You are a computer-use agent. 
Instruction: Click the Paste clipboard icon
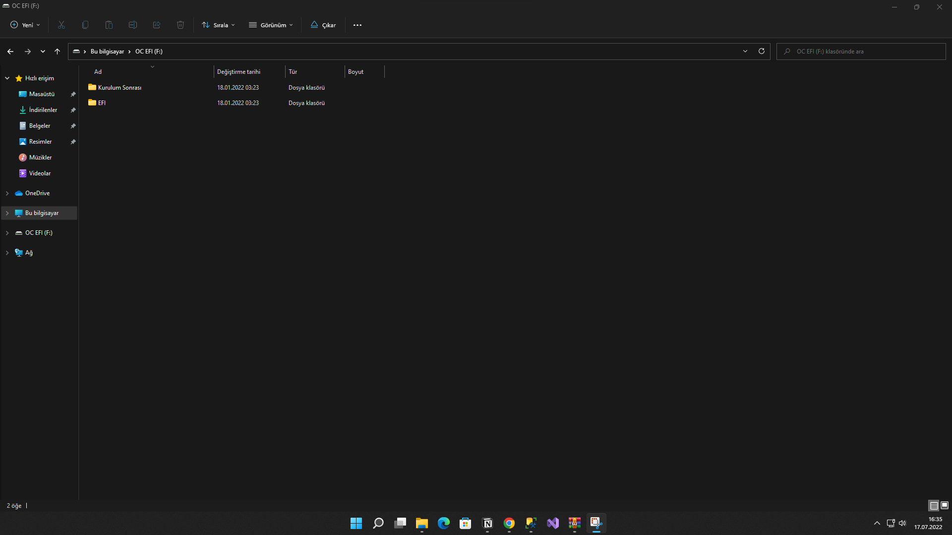(x=109, y=25)
